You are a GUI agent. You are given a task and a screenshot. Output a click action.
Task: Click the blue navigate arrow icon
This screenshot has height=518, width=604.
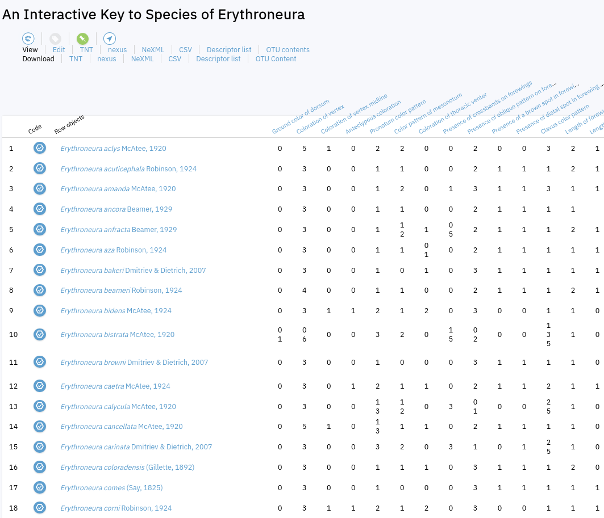coord(110,39)
